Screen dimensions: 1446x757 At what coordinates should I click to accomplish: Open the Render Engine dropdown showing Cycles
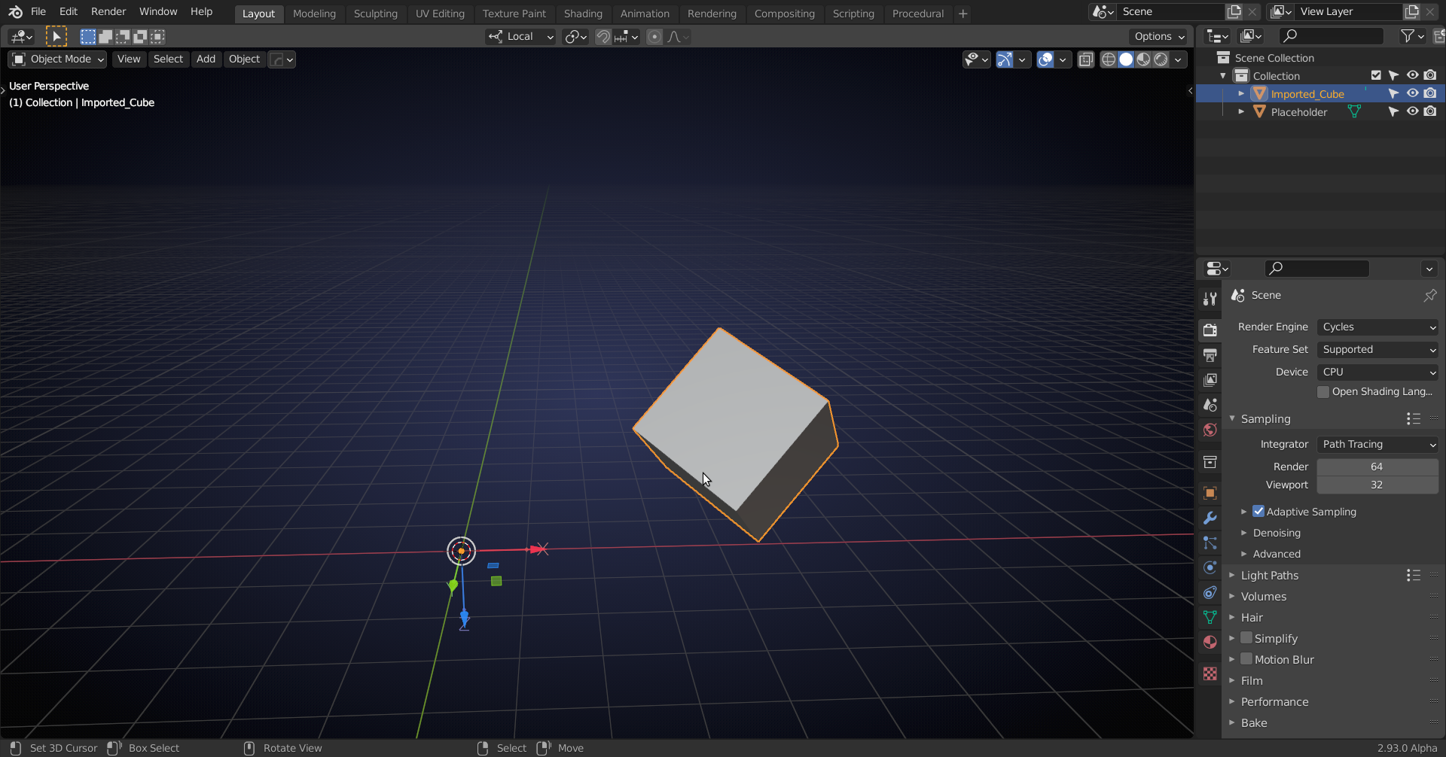click(1377, 327)
